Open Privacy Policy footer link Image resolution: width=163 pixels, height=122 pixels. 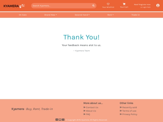130,114
